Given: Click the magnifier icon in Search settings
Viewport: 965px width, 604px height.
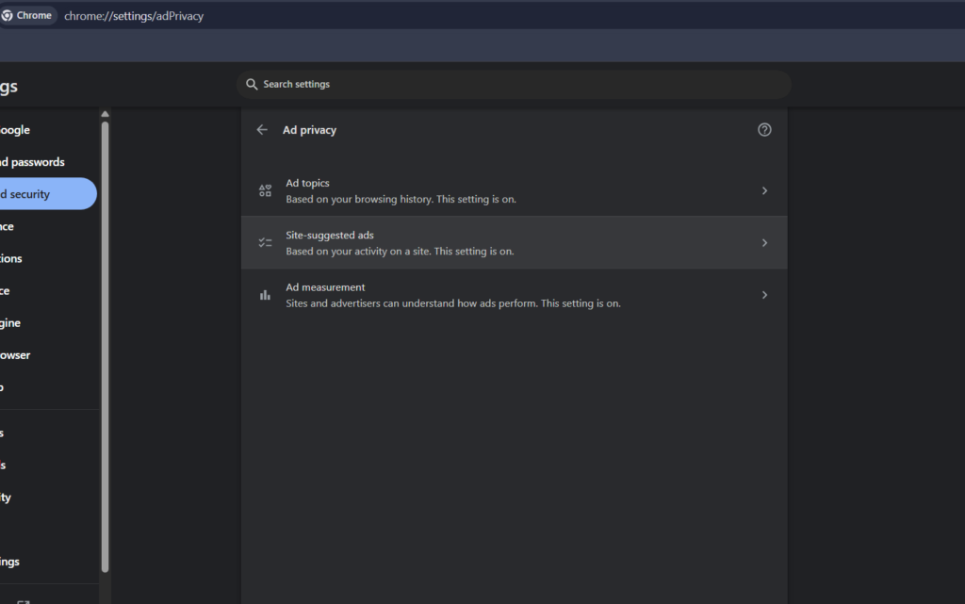Looking at the screenshot, I should [251, 84].
